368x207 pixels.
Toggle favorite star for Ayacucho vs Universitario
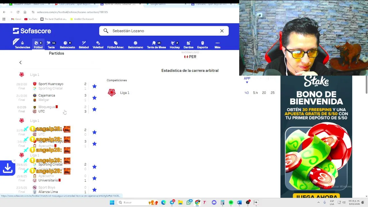94,178
